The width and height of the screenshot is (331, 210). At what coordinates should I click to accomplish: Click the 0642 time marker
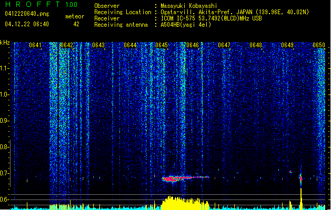click(66, 45)
